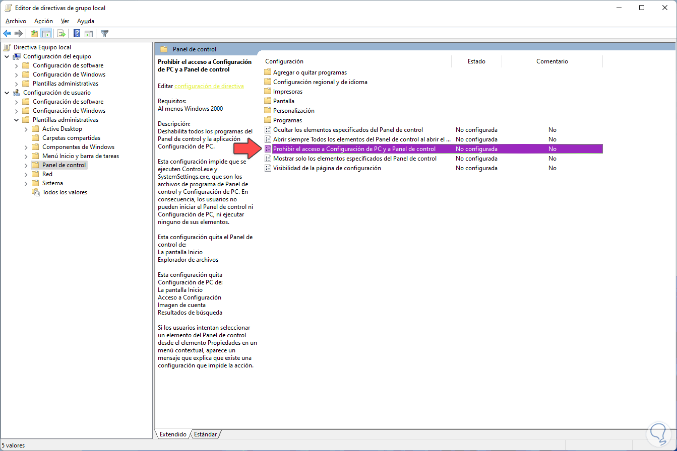Select the Carpetas compartidas label in the tree
677x451 pixels.
pyautogui.click(x=71, y=138)
